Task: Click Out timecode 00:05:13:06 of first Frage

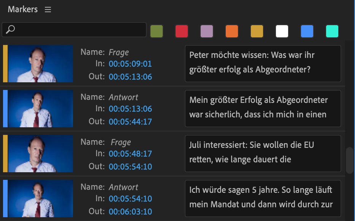Action: [x=130, y=77]
